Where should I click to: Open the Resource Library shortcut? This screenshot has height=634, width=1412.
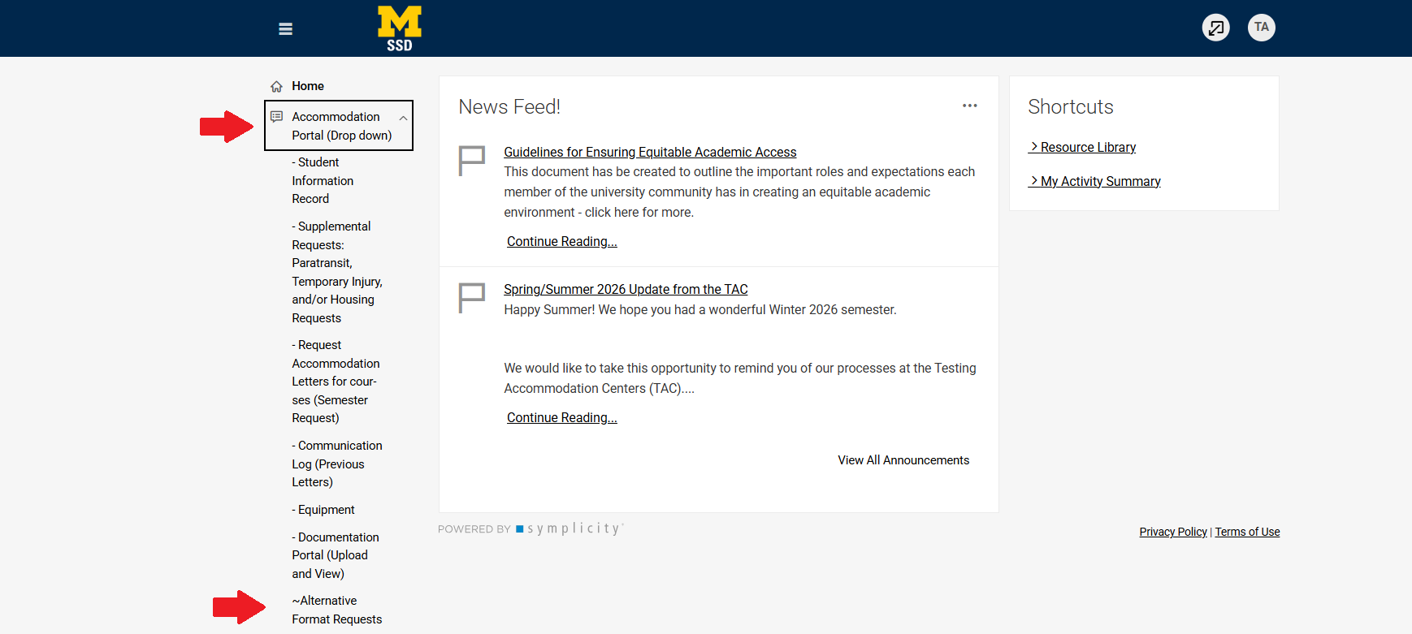pos(1082,147)
